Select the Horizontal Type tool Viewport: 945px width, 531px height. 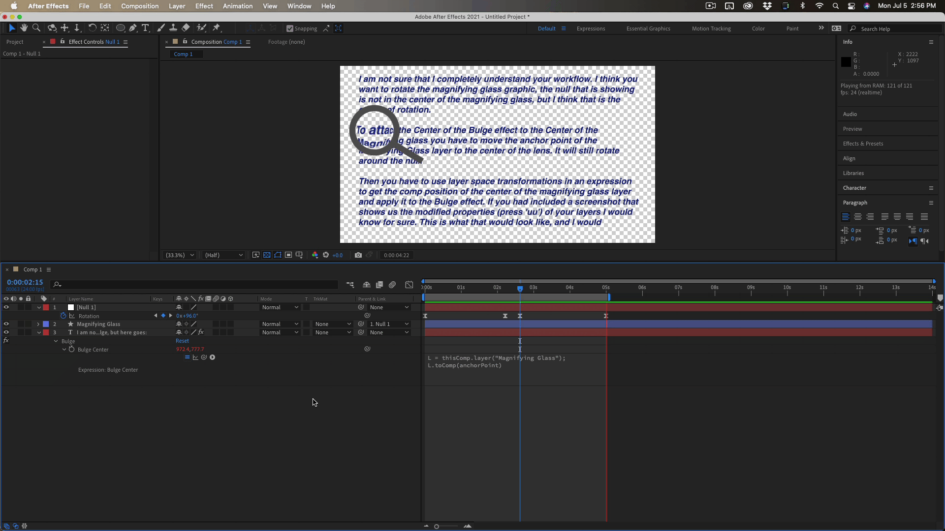pos(145,28)
